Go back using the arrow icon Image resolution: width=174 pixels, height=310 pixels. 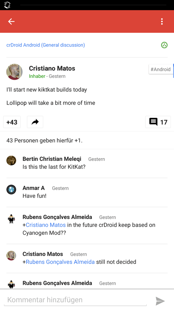[11, 21]
